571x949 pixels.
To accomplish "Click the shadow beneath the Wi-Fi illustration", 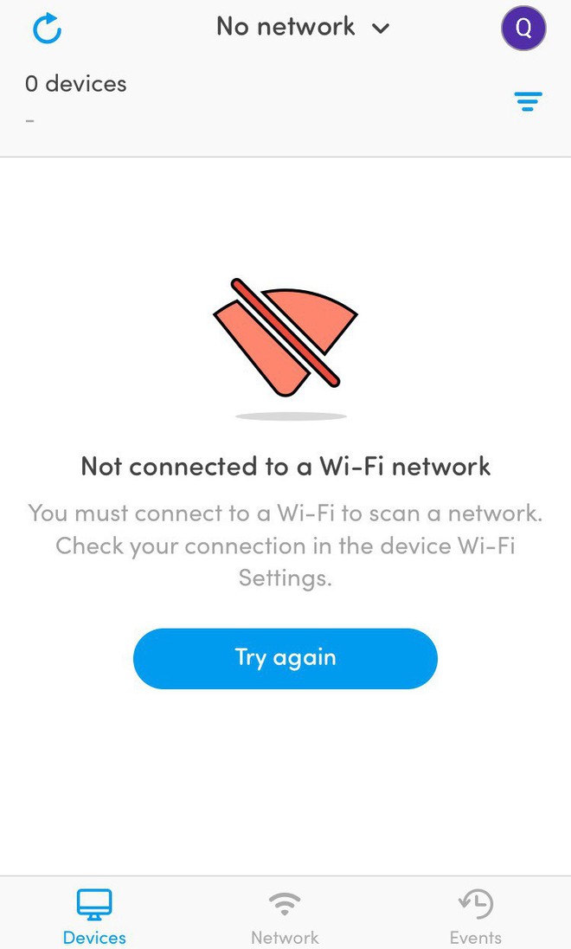I will (291, 416).
